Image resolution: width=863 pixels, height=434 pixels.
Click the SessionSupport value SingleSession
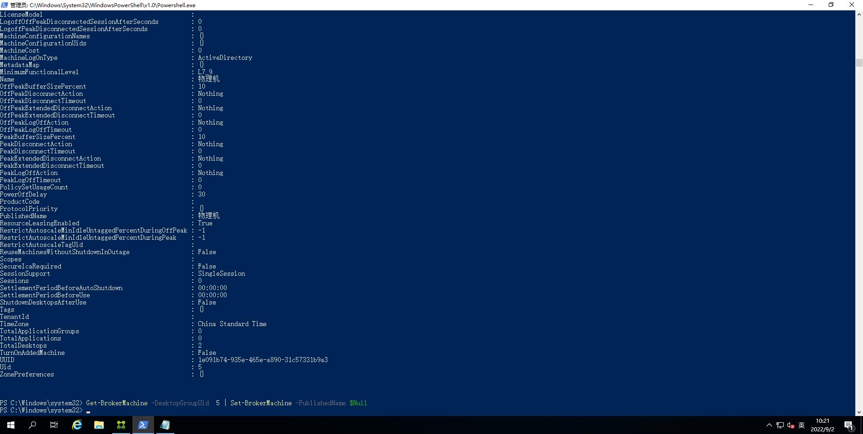221,273
